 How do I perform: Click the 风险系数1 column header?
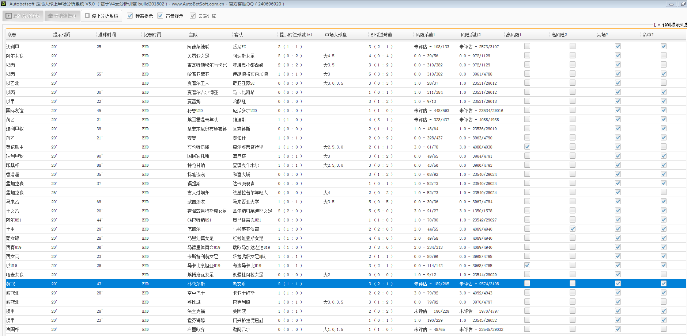coord(425,35)
